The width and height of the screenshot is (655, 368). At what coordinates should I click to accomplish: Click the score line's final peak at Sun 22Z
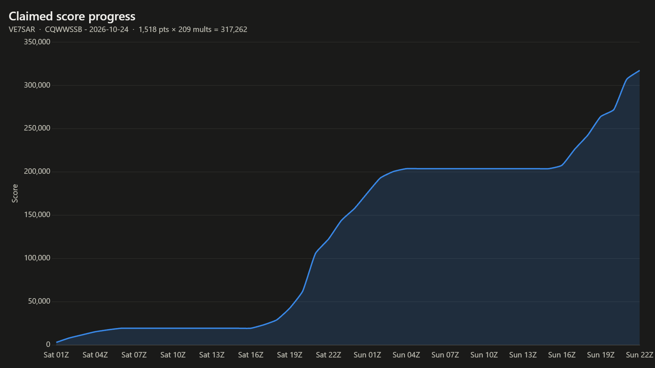(639, 71)
